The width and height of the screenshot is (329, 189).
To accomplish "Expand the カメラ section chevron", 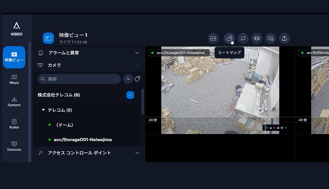I will click(x=137, y=65).
